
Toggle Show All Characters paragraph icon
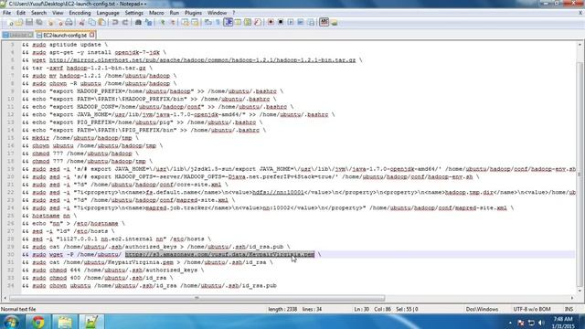(218, 22)
